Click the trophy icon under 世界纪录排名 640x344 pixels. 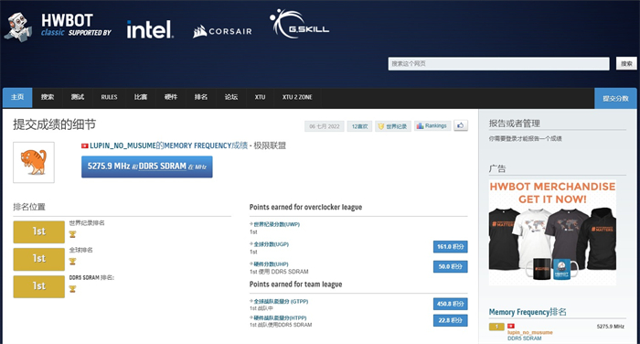[72, 234]
